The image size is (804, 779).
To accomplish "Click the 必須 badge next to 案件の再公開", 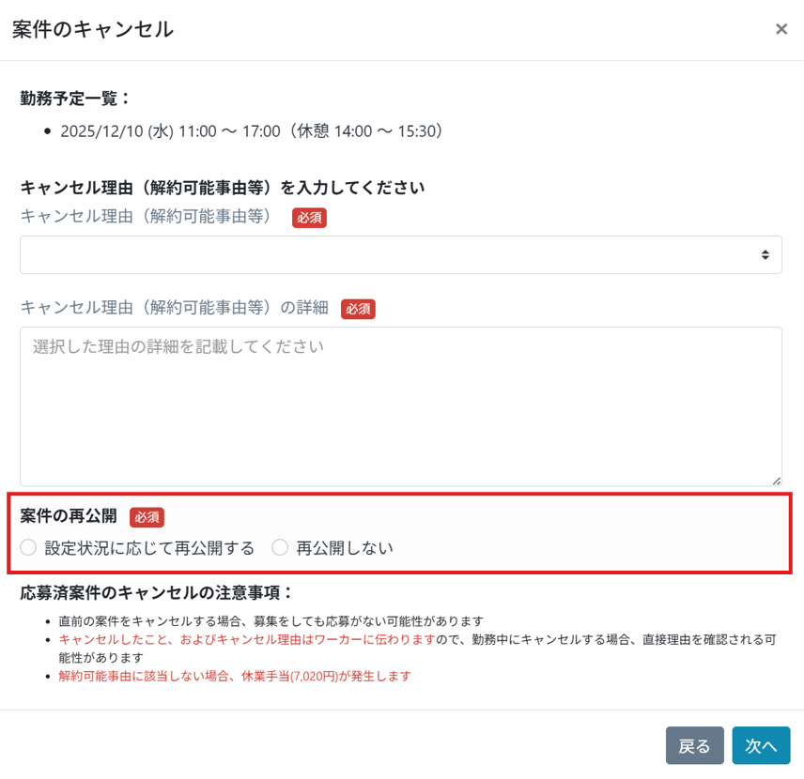I will 147,516.
